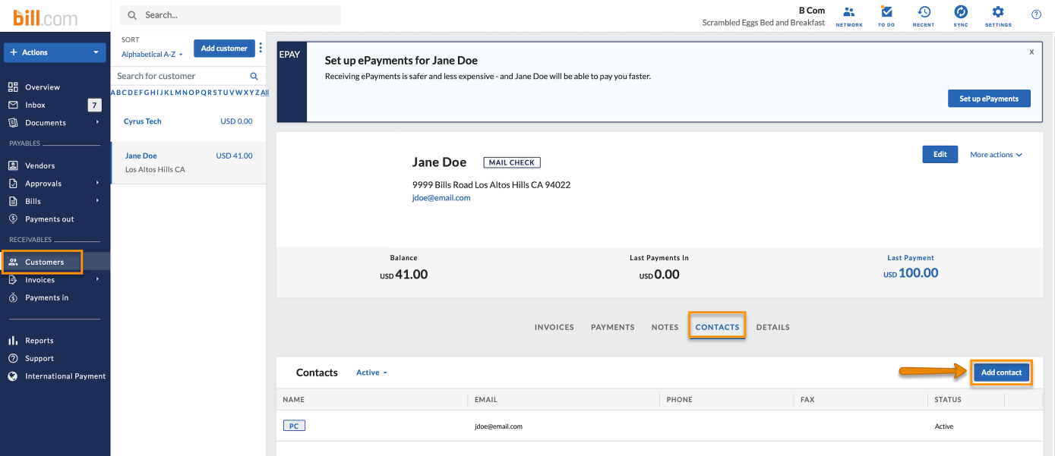Expand the More actions dropdown
Screen dimensions: 1055x456
pos(996,155)
